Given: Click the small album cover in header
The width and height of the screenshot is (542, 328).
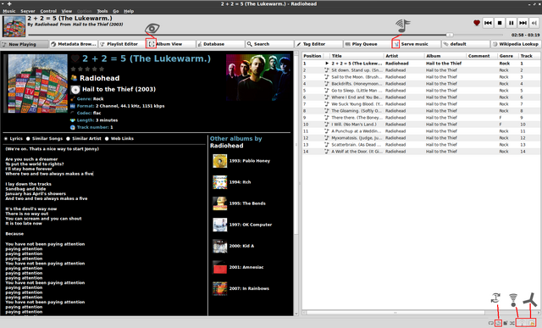Looking at the screenshot, I should point(14,26).
